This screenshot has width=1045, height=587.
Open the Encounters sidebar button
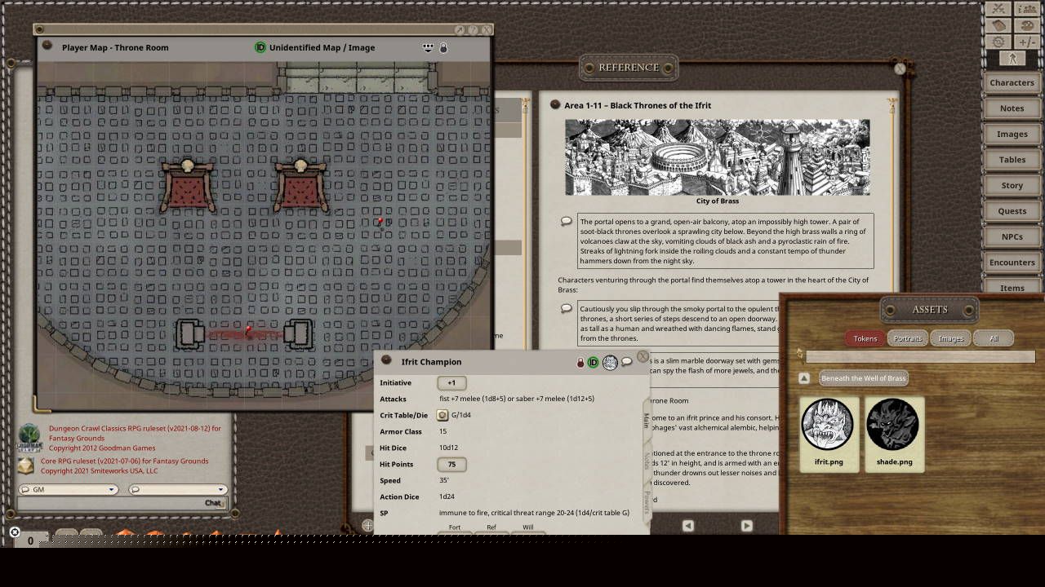click(x=1012, y=263)
